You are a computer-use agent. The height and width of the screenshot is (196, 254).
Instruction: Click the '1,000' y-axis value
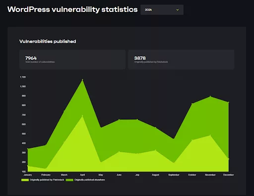point(23,87)
